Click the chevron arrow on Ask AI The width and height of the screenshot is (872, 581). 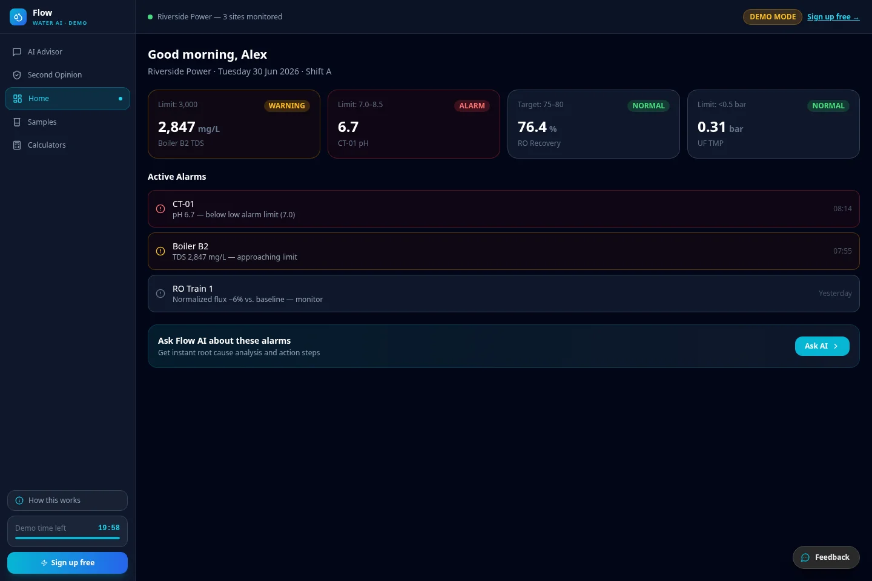point(836,346)
